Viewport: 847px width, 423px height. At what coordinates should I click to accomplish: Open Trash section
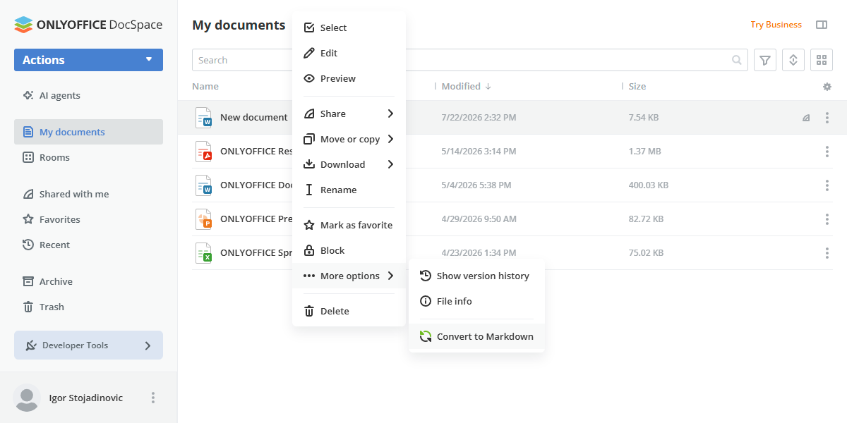(88, 307)
